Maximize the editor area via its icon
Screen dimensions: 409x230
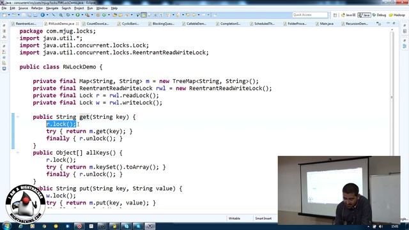(x=394, y=24)
